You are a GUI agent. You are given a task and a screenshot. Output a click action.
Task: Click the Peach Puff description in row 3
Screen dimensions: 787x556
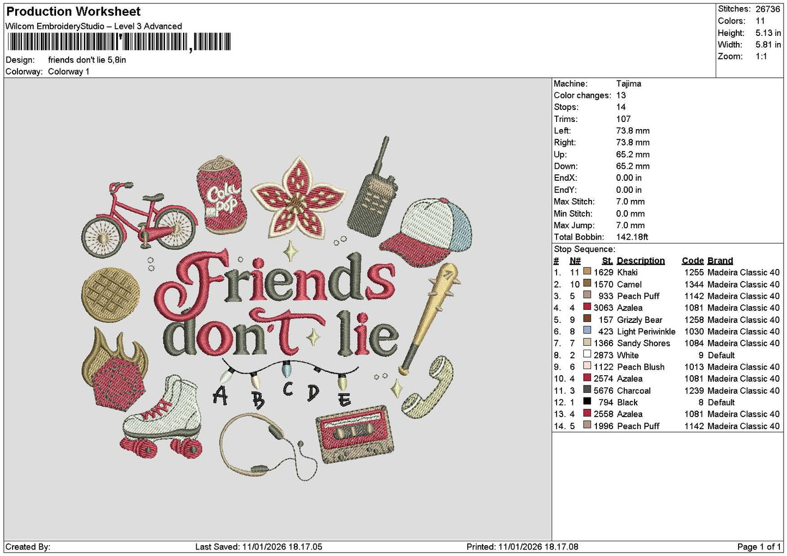point(638,296)
